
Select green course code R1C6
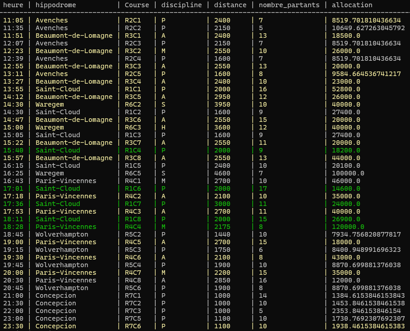pos(133,188)
